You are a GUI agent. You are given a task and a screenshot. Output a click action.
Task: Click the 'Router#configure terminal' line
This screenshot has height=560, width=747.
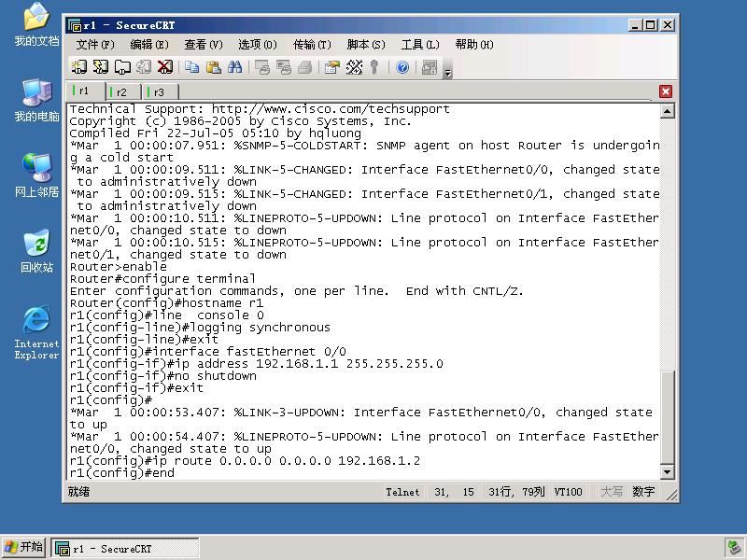162,278
